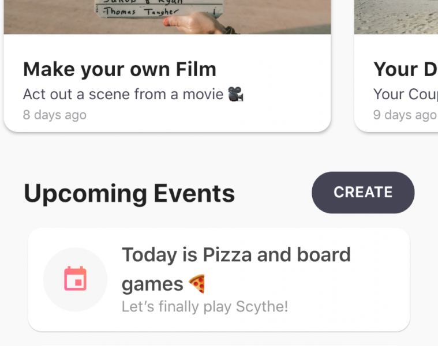Select "Act out a scene from a movie" text
The image size is (438, 346).
pyautogui.click(x=122, y=94)
